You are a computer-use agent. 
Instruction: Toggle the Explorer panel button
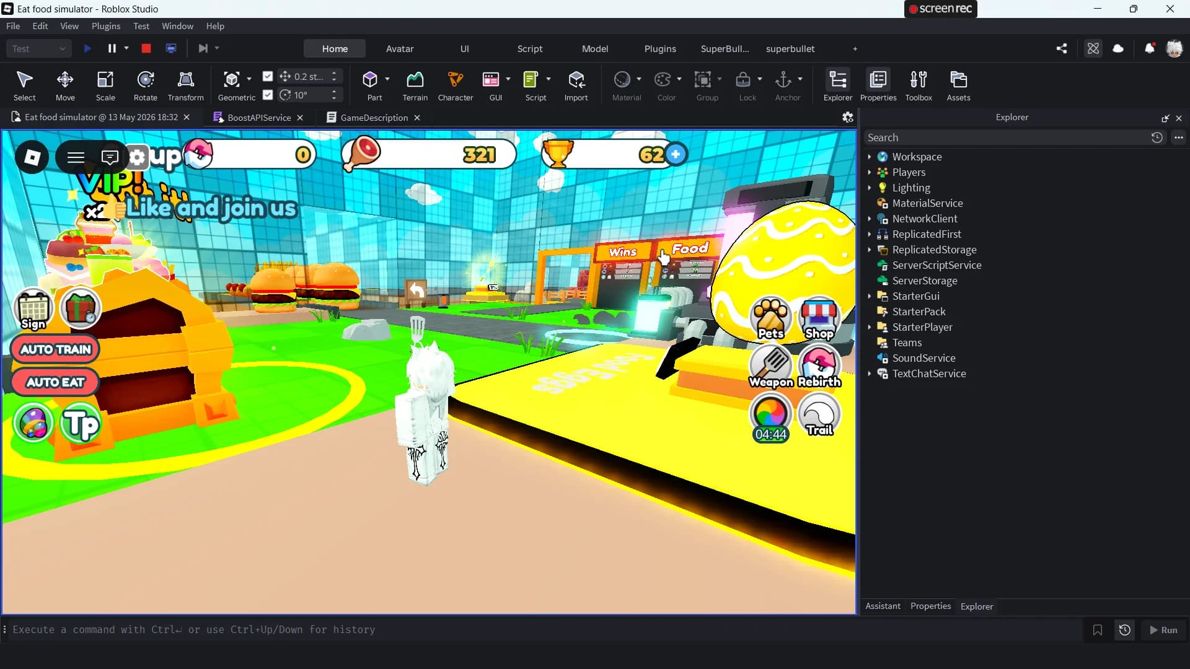pyautogui.click(x=838, y=85)
